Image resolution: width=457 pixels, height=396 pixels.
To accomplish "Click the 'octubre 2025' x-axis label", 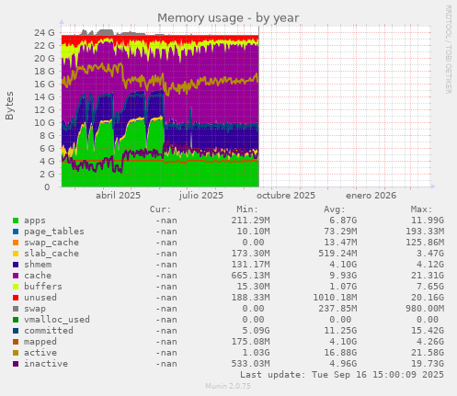I will point(286,196).
